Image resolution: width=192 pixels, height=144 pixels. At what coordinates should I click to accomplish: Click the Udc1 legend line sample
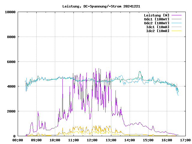click(176, 19)
